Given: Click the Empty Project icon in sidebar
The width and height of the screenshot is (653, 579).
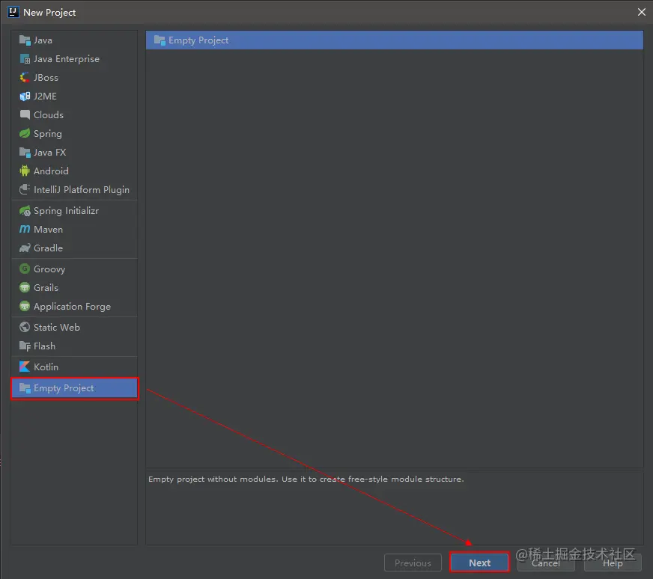Looking at the screenshot, I should coord(25,388).
